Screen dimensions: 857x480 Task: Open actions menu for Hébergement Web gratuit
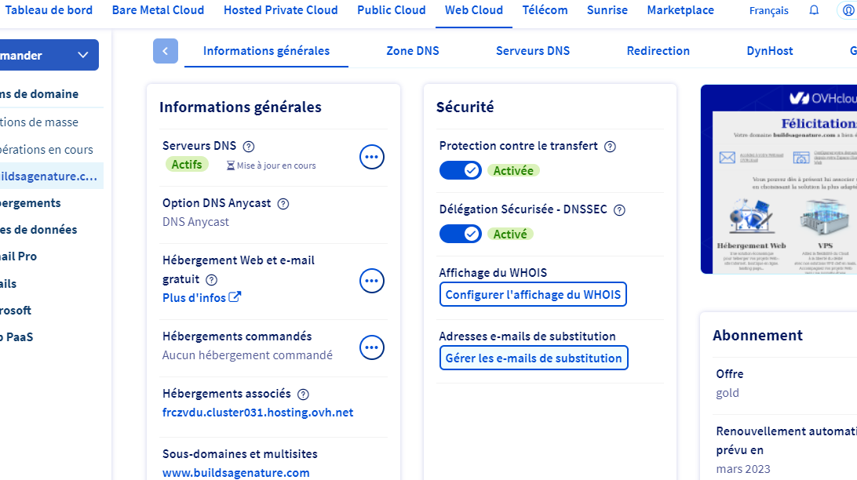372,280
